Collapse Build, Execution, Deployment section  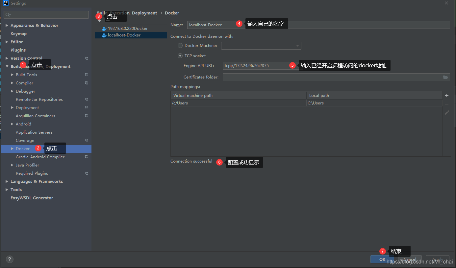tap(7, 67)
